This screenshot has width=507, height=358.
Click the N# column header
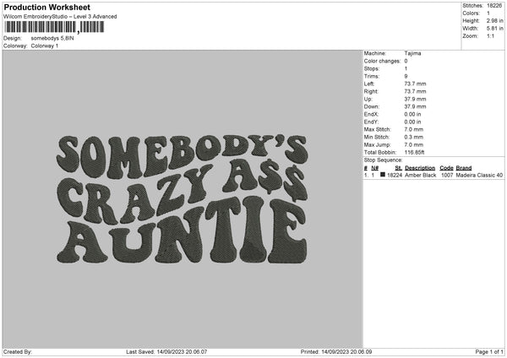tap(374, 167)
